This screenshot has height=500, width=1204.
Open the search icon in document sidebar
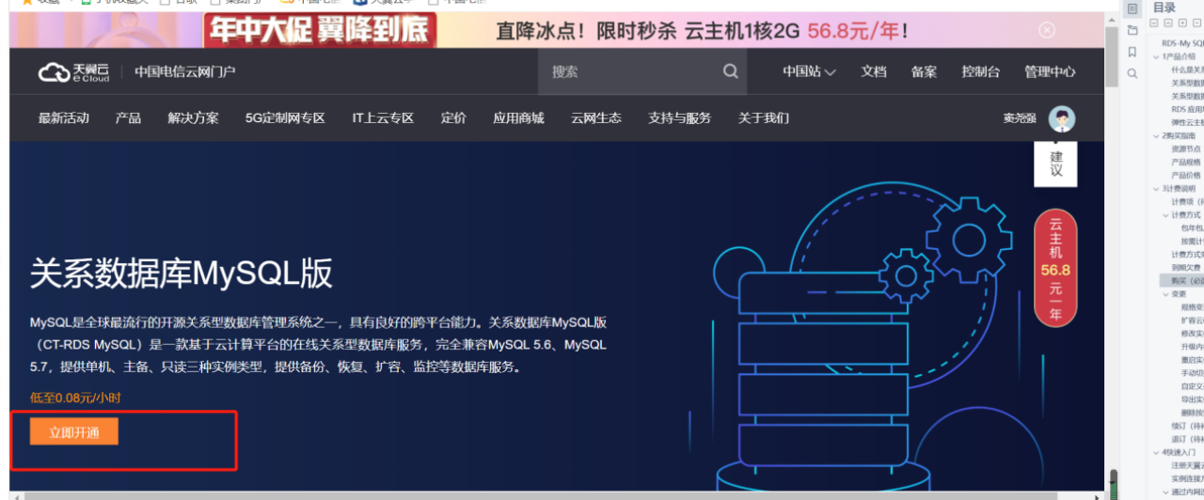(x=1133, y=73)
